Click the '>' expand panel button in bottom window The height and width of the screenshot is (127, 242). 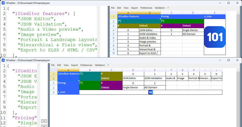coord(44,121)
